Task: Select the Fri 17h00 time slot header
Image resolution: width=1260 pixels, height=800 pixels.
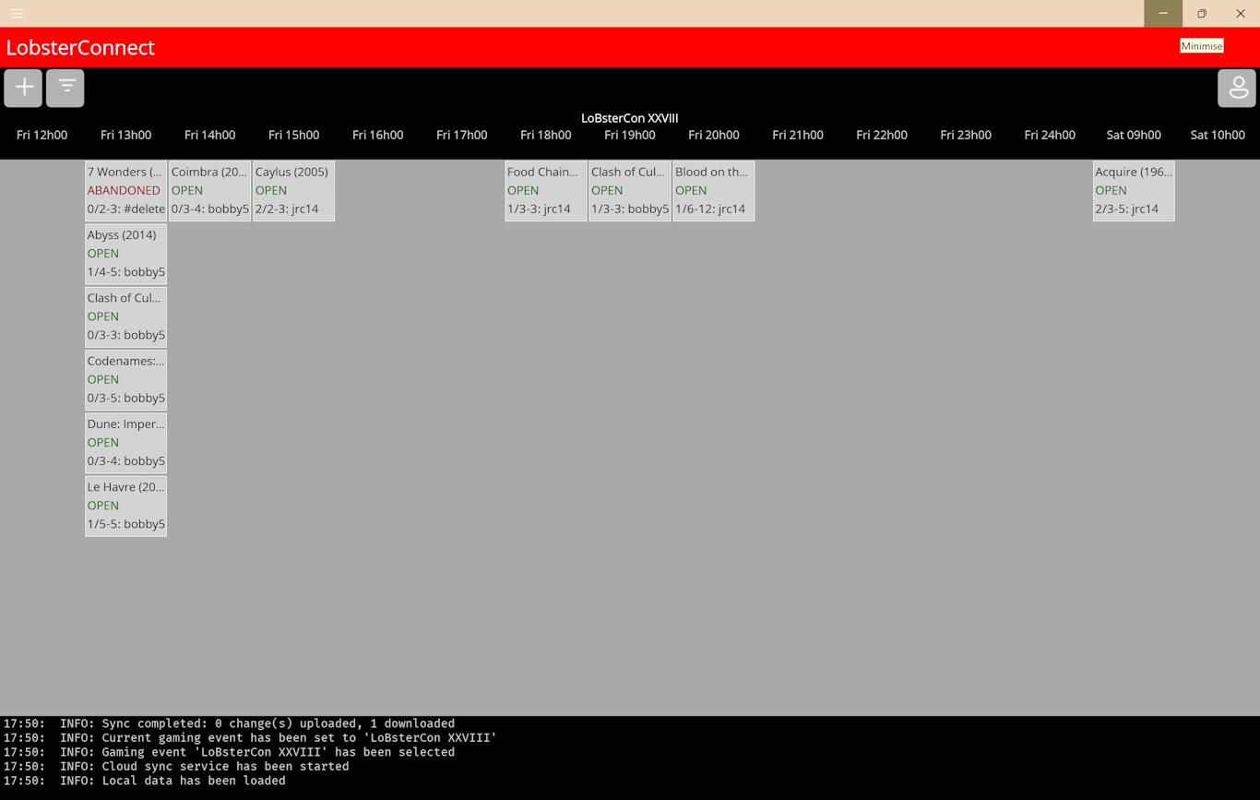Action: point(461,135)
